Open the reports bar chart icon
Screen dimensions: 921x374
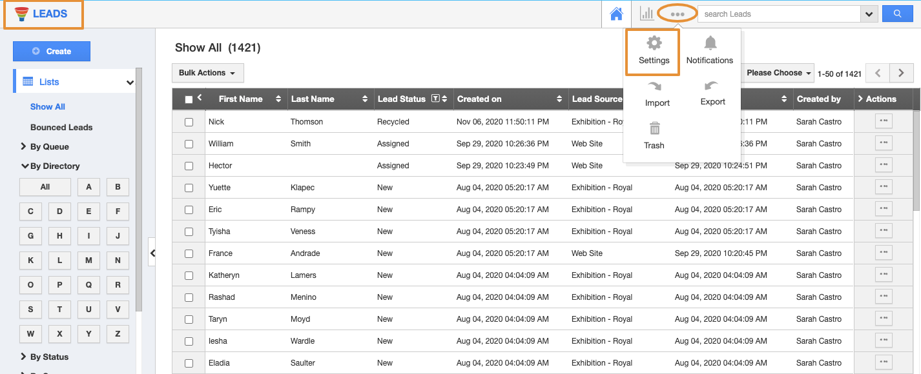tap(647, 14)
